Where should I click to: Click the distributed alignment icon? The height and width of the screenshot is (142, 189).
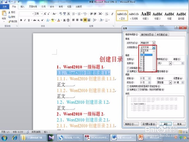click(89, 20)
